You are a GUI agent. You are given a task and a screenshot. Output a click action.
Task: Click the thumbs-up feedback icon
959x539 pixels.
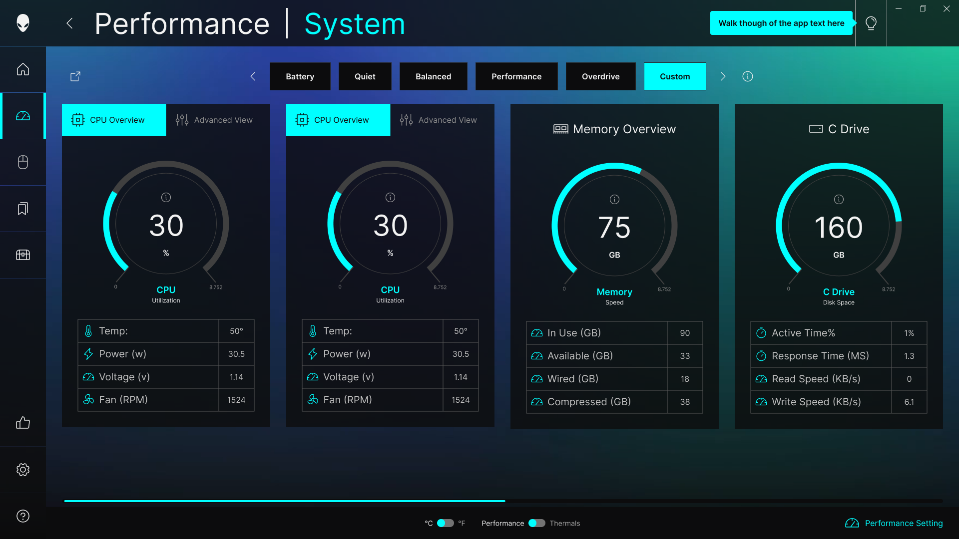tap(23, 423)
